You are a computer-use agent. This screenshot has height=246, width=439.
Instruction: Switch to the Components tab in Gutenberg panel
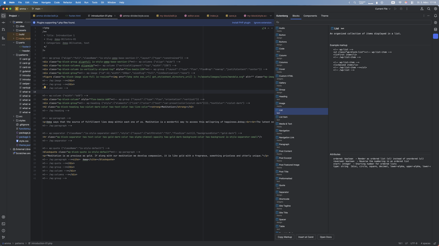pyautogui.click(x=310, y=16)
